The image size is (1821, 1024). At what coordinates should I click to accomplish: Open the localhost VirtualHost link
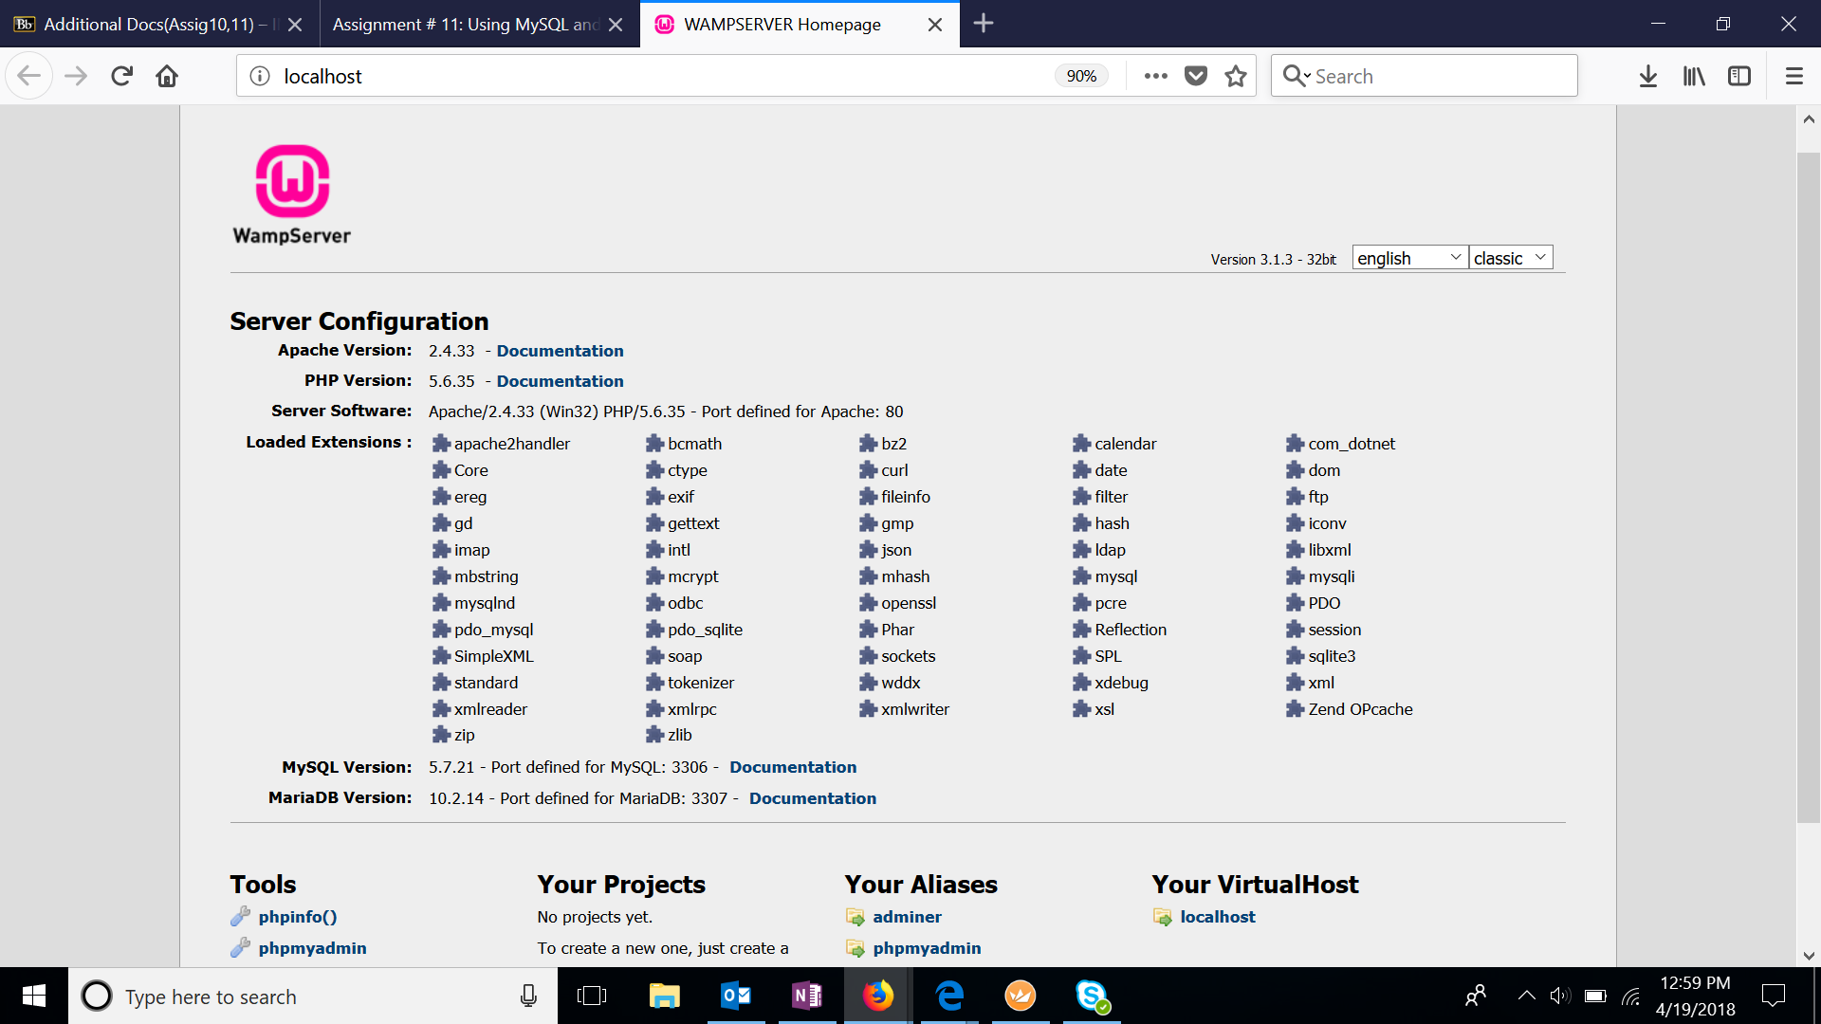[1218, 917]
